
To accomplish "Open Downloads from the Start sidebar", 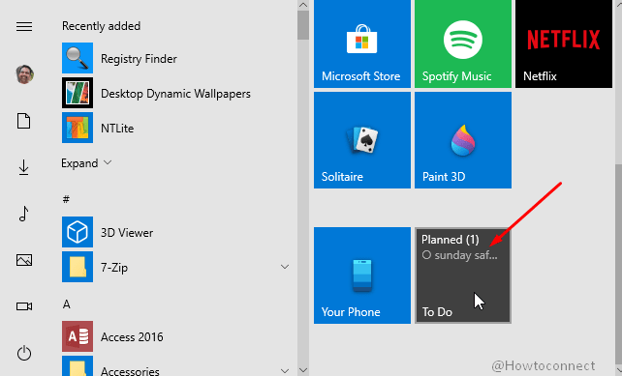I will click(x=24, y=167).
